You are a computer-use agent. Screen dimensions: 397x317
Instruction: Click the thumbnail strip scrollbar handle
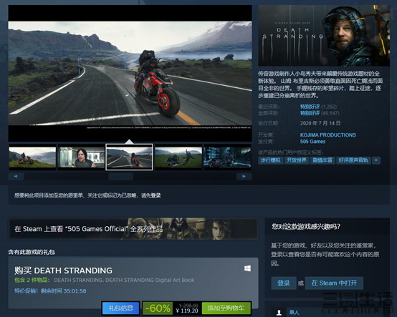(x=120, y=176)
